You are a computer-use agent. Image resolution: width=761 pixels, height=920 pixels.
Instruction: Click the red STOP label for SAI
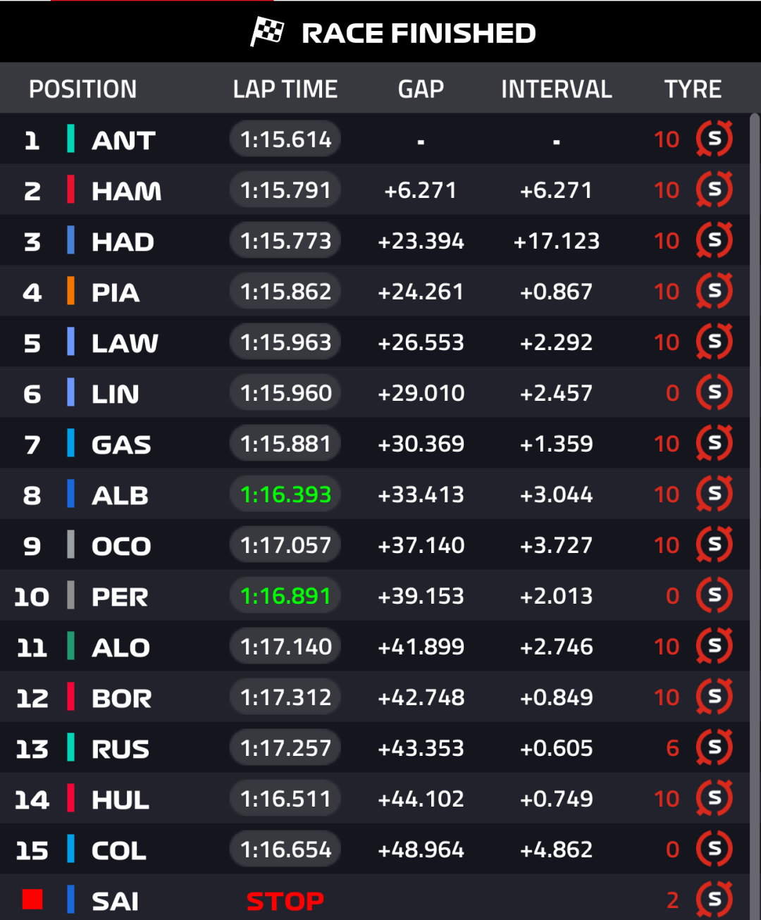click(285, 901)
